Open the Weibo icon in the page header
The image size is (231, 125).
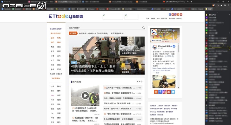[x=181, y=14]
